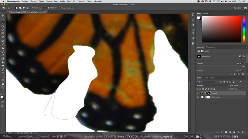
Task: Select the Eraser tool
Action: click(3, 55)
